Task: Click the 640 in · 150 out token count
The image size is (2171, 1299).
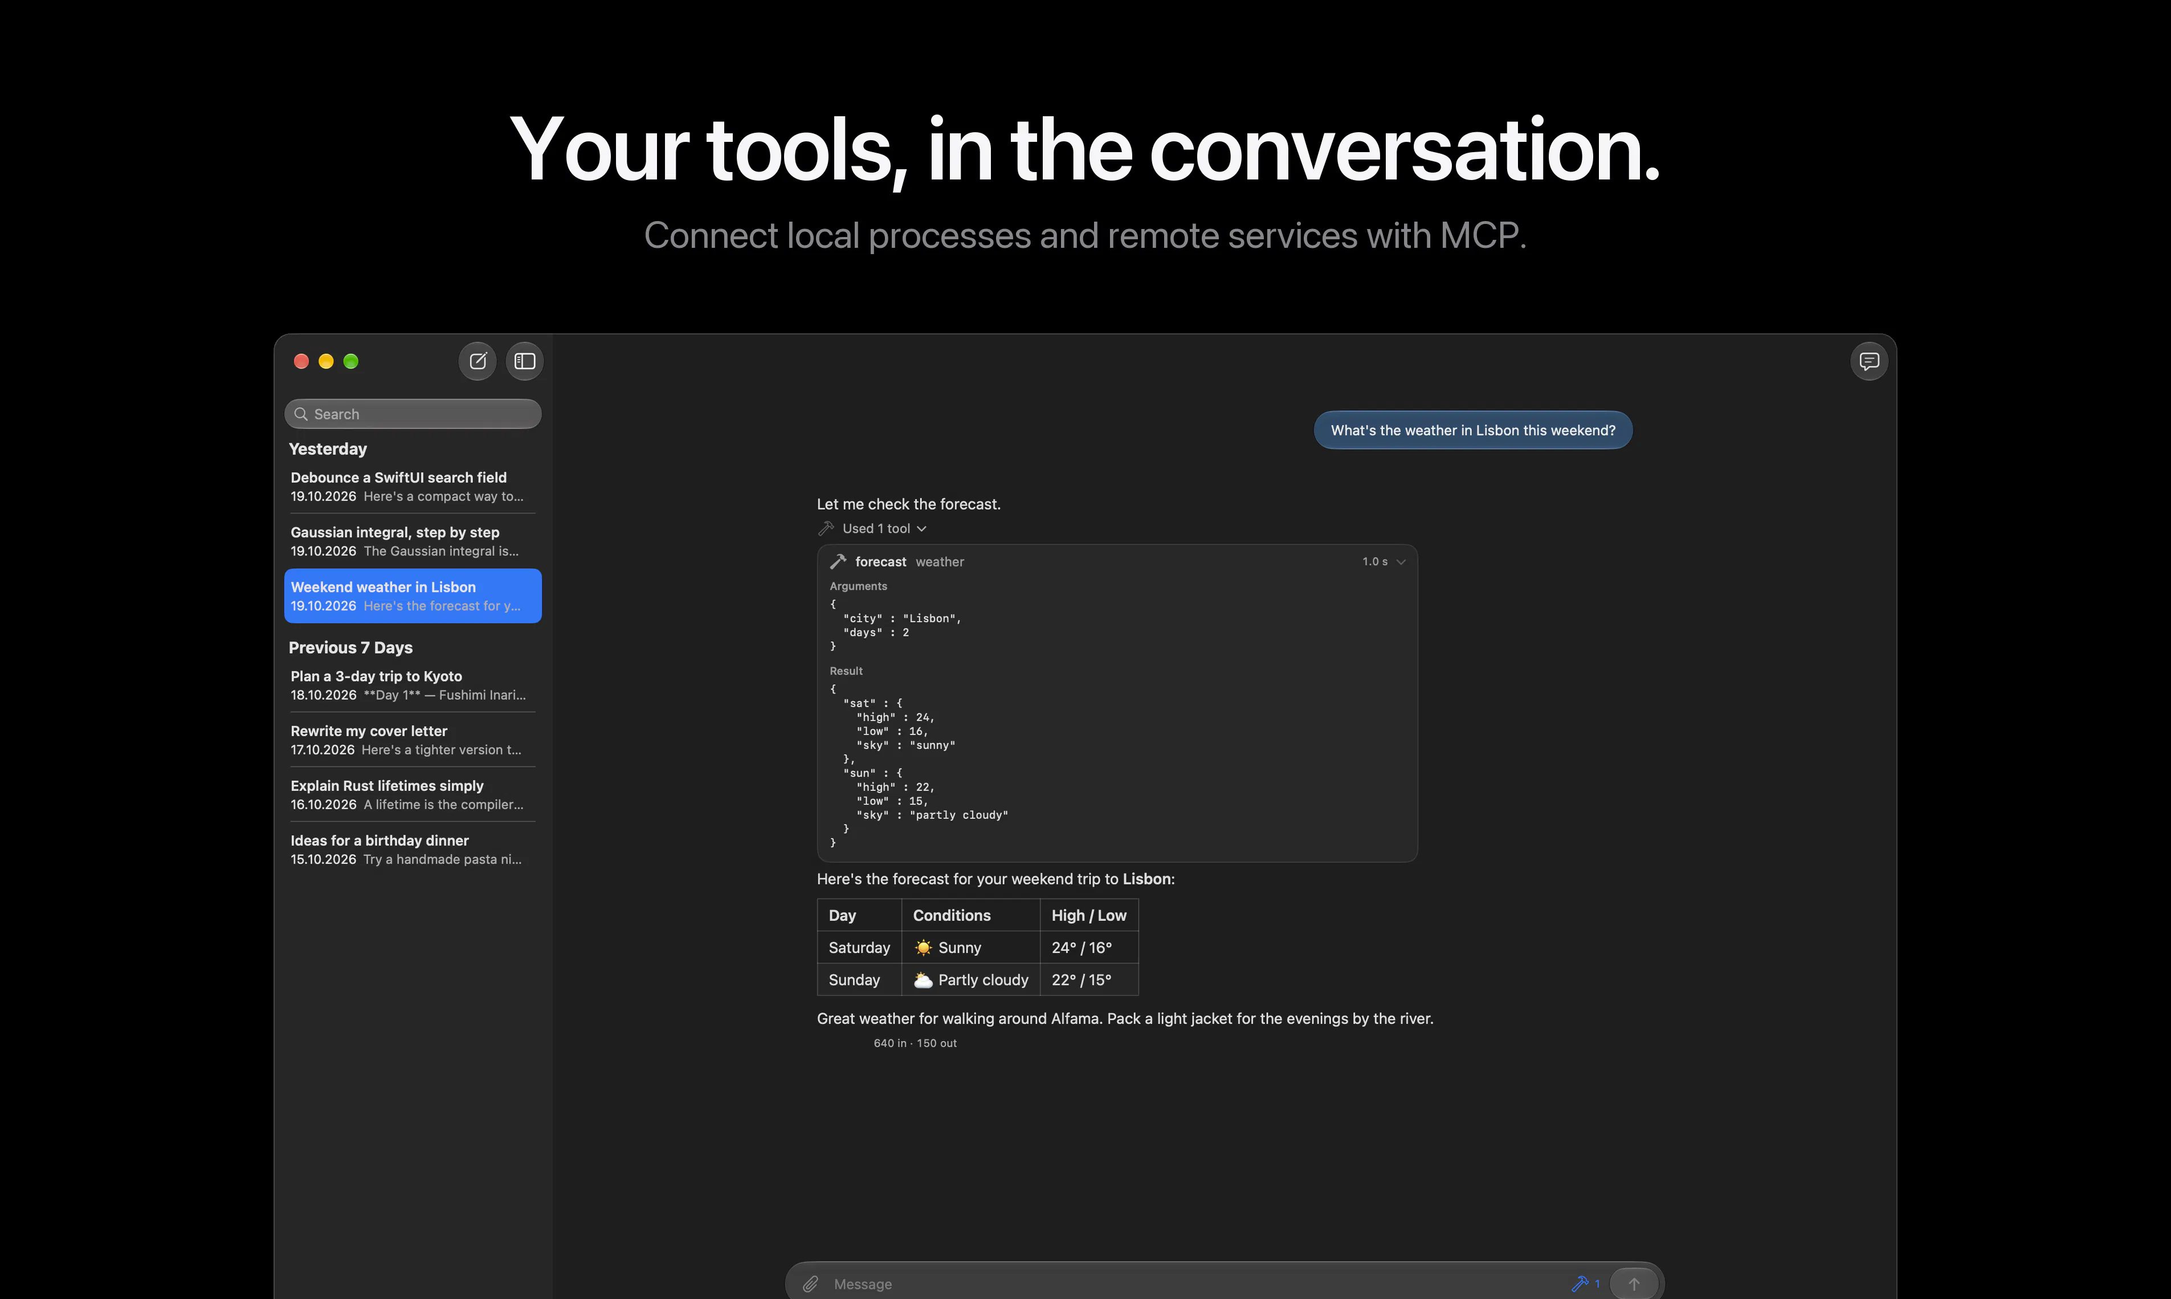Action: [915, 1043]
